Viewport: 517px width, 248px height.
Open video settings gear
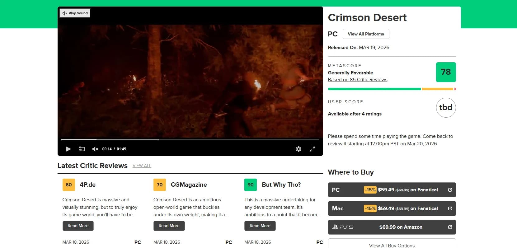coord(298,149)
